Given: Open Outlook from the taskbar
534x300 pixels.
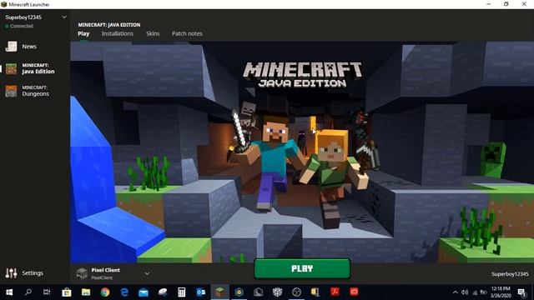Looking at the screenshot, I should pyautogui.click(x=200, y=292).
